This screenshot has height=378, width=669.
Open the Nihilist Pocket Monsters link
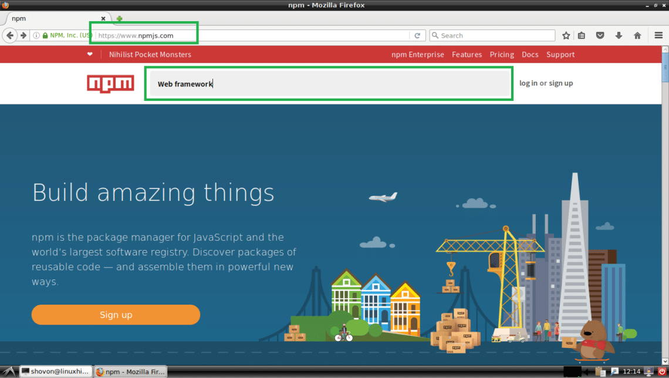[x=150, y=55]
